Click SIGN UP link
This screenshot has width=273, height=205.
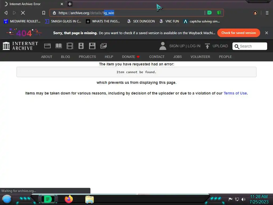pyautogui.click(x=177, y=46)
